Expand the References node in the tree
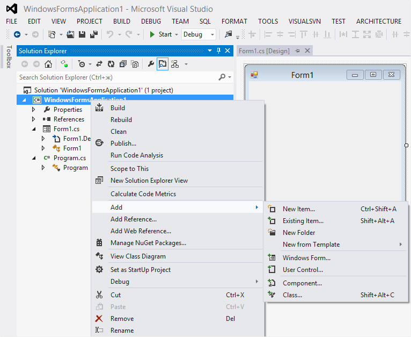Image resolution: width=411 pixels, height=337 pixels. [33, 119]
